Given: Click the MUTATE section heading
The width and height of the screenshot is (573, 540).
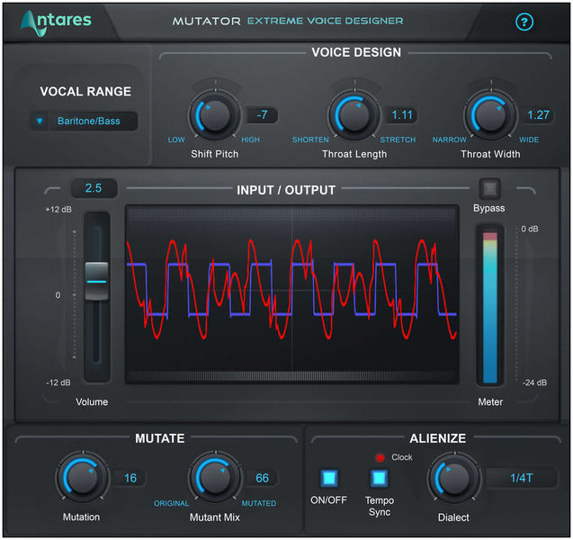Looking at the screenshot, I should point(160,438).
